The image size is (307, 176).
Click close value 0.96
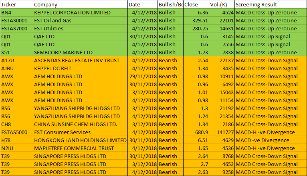pyautogui.click(x=196, y=84)
